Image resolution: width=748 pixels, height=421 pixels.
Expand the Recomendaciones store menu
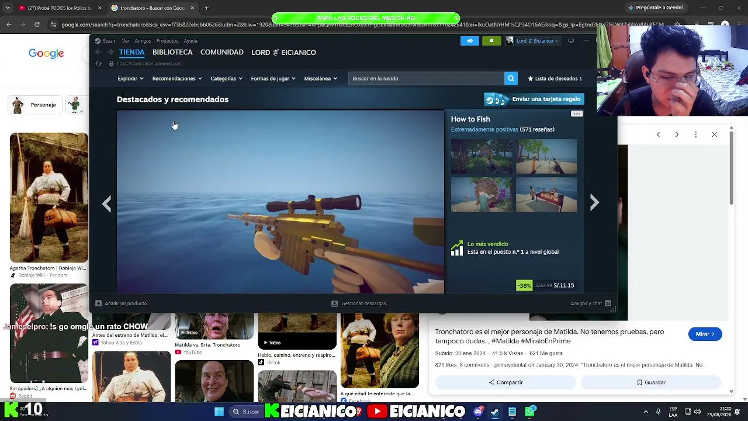tap(176, 78)
